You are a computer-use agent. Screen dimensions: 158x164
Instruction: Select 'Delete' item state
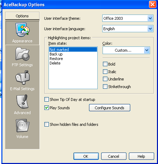pyautogui.click(x=73, y=63)
